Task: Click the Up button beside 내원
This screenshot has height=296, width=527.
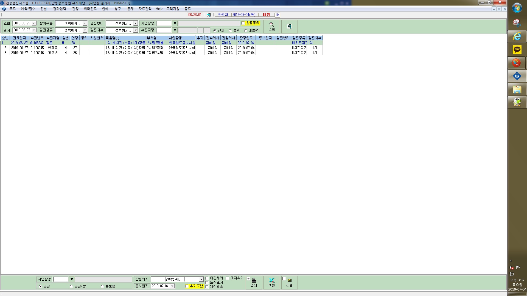Action: point(277,15)
